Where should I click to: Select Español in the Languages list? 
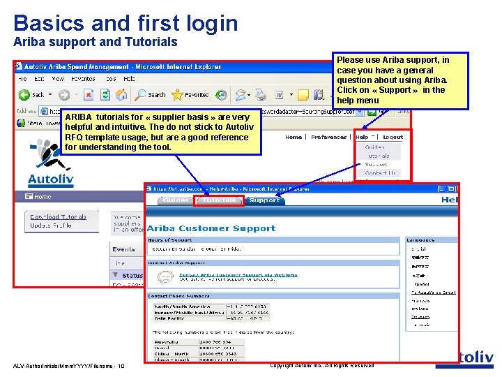(x=421, y=284)
